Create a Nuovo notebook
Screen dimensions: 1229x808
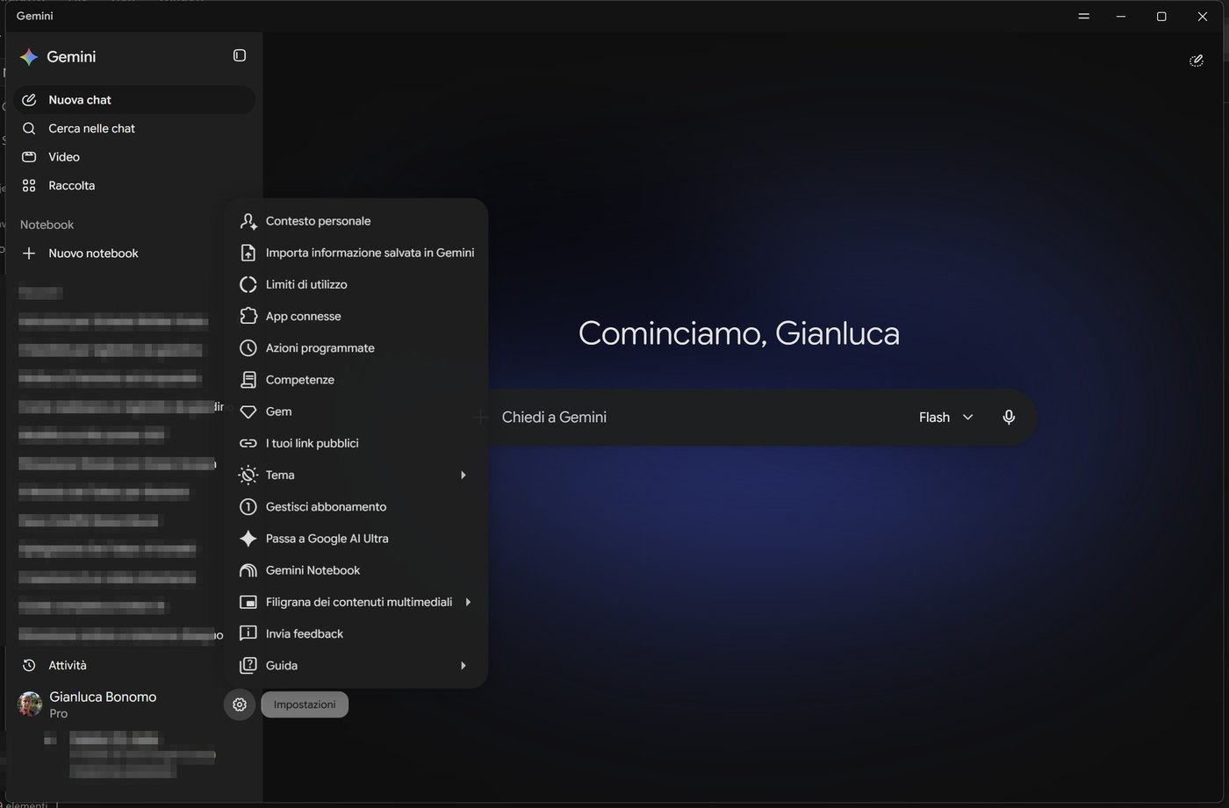pos(134,254)
